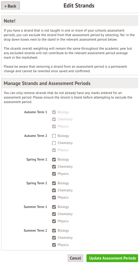Image resolution: width=140 pixels, height=264 pixels.
Task: Untick Physics under Spring Term 2
Action: coord(54,197)
